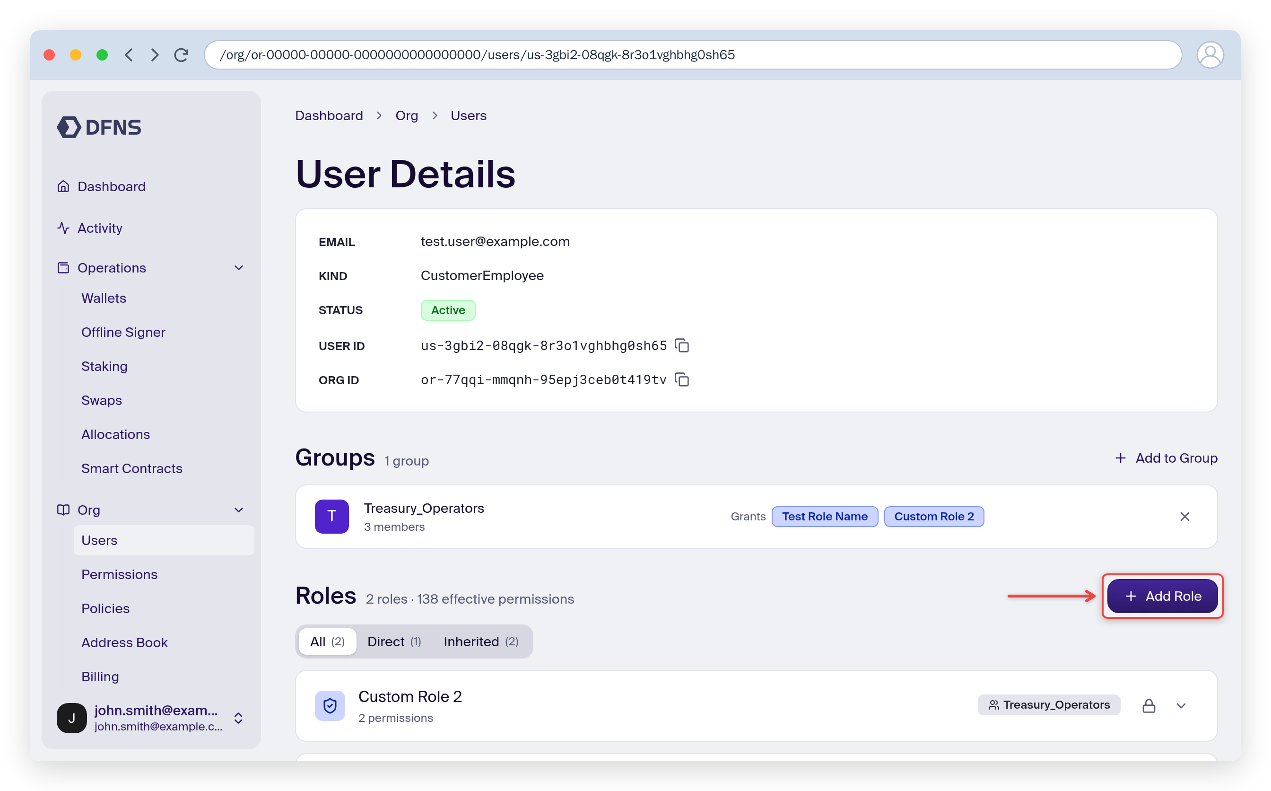The image size is (1271, 791).
Task: Collapse the Operations section
Action: (x=239, y=268)
